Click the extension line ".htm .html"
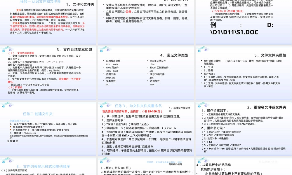 tap(112, 71)
